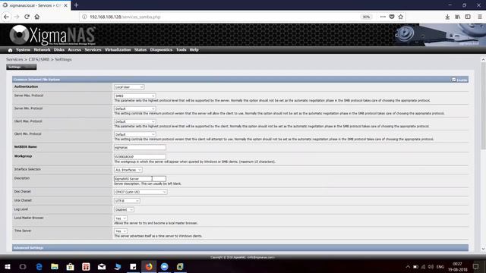The image size is (486, 273).
Task: Open the Server Max. Protocol dropdown
Action: pos(135,96)
